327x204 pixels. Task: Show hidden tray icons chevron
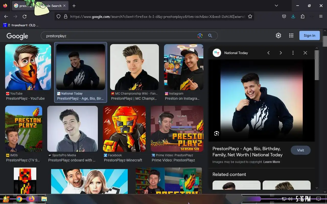tap(278, 199)
